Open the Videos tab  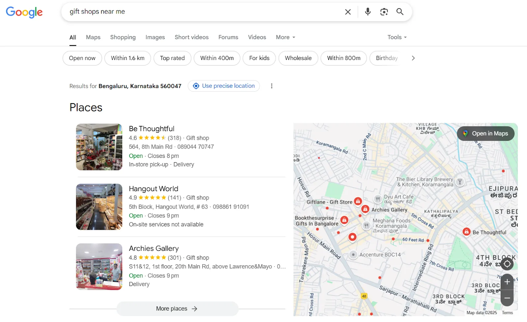coord(257,37)
